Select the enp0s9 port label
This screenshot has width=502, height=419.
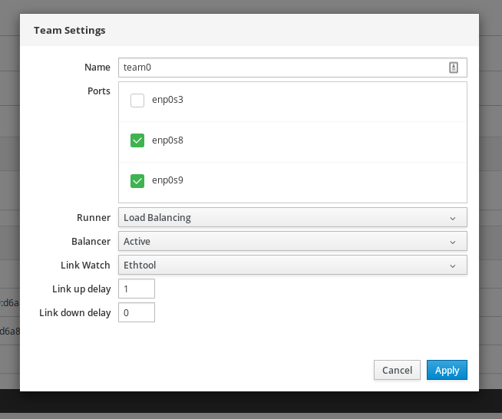click(x=167, y=181)
